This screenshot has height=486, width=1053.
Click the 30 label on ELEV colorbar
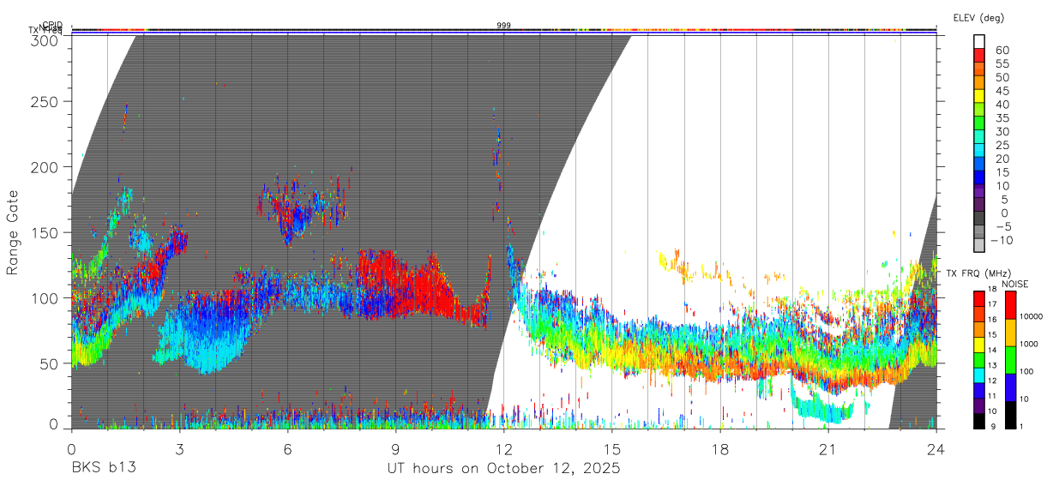[1002, 132]
